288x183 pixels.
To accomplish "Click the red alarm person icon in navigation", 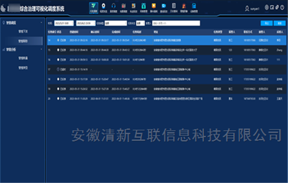I will 184,6.
